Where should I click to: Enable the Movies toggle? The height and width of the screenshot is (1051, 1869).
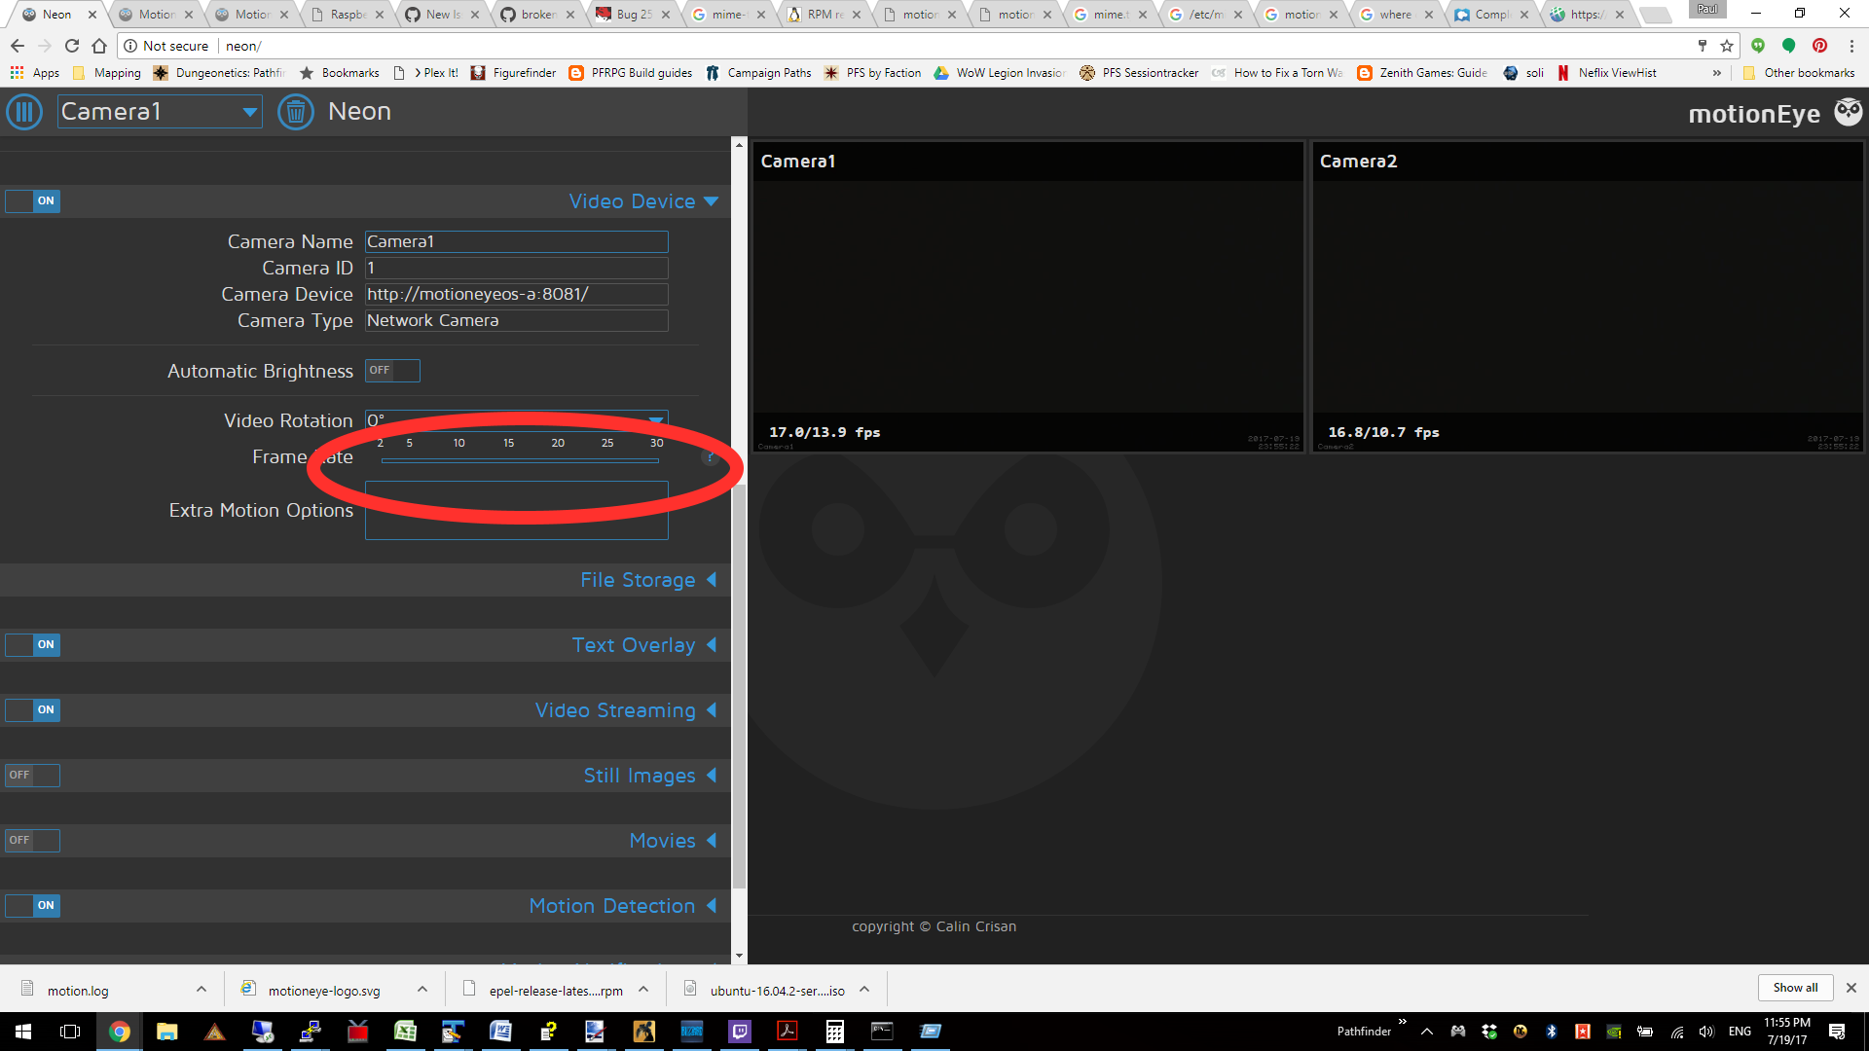point(32,840)
